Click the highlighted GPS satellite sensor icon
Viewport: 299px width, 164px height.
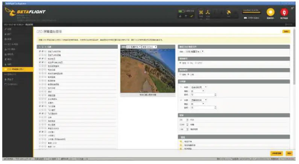point(228,12)
